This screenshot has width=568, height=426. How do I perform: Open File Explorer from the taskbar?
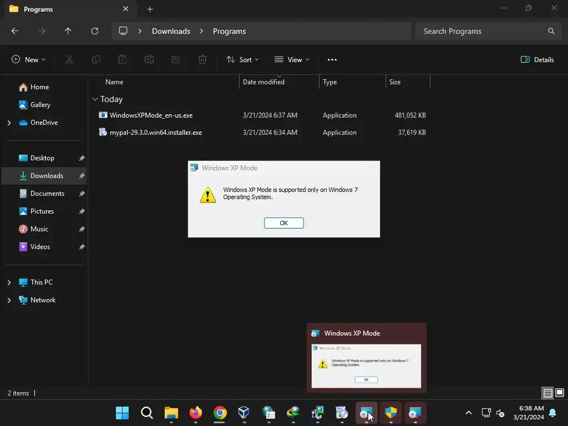[171, 413]
